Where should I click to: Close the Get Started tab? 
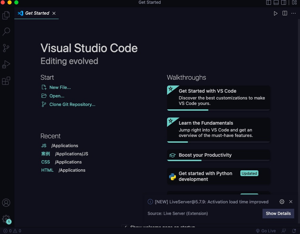click(54, 13)
